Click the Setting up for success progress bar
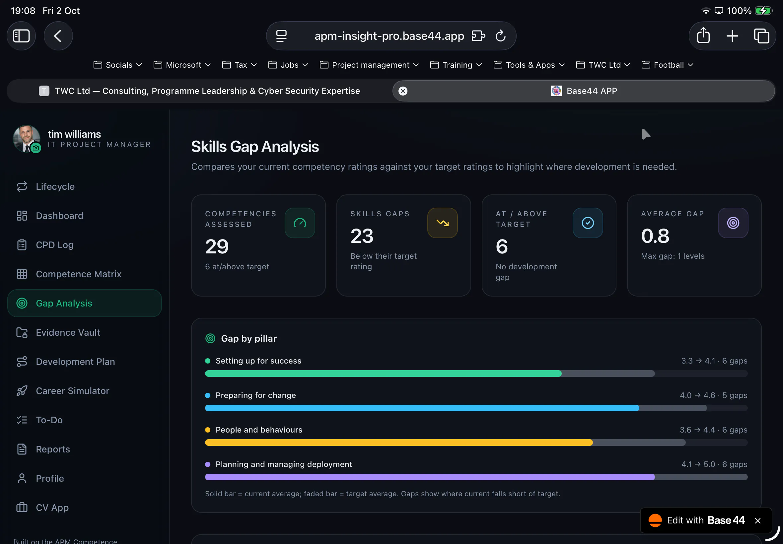783x544 pixels. [476, 374]
